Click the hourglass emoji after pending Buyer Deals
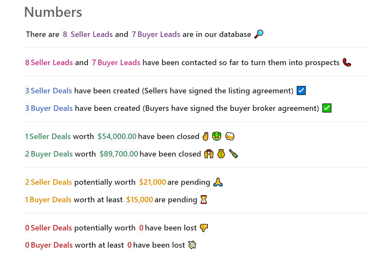Screen dimensions: 368x258 pyautogui.click(x=204, y=200)
